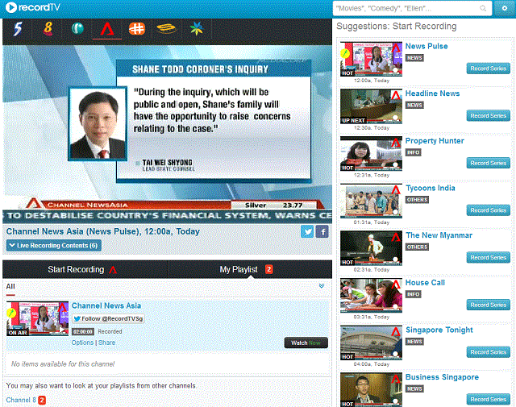
Task: Click the recordTV logo
Action: click(33, 7)
